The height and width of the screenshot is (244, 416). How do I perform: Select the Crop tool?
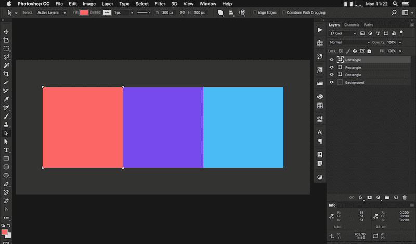click(6, 74)
